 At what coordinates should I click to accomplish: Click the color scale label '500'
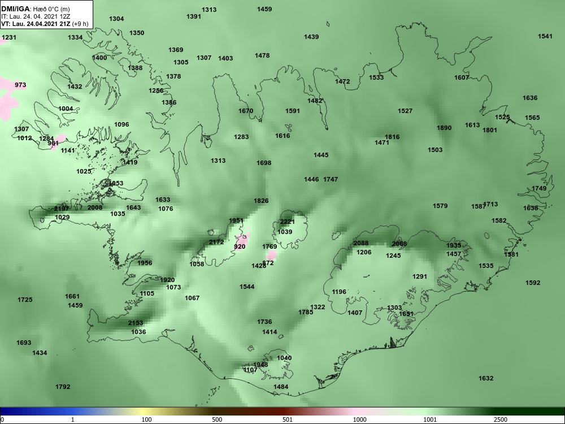coord(217,419)
